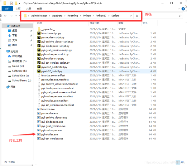Unpin 桌面 from quick access pin

click(31, 31)
